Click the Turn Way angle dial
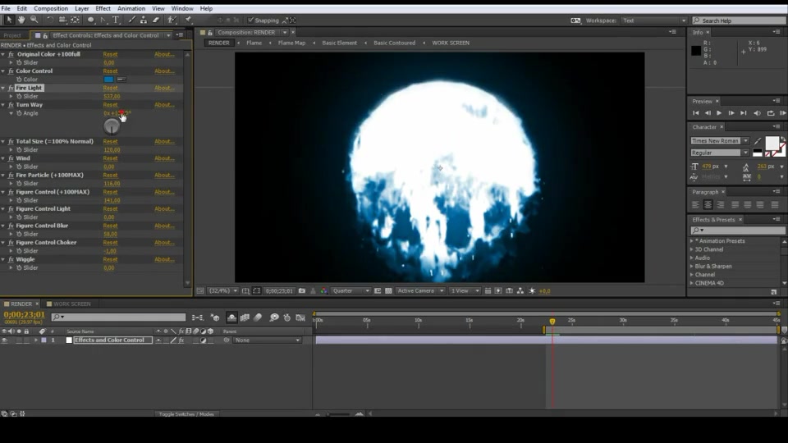 112,126
